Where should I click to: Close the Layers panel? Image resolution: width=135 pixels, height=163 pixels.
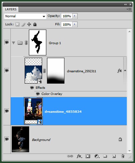click(130, 4)
